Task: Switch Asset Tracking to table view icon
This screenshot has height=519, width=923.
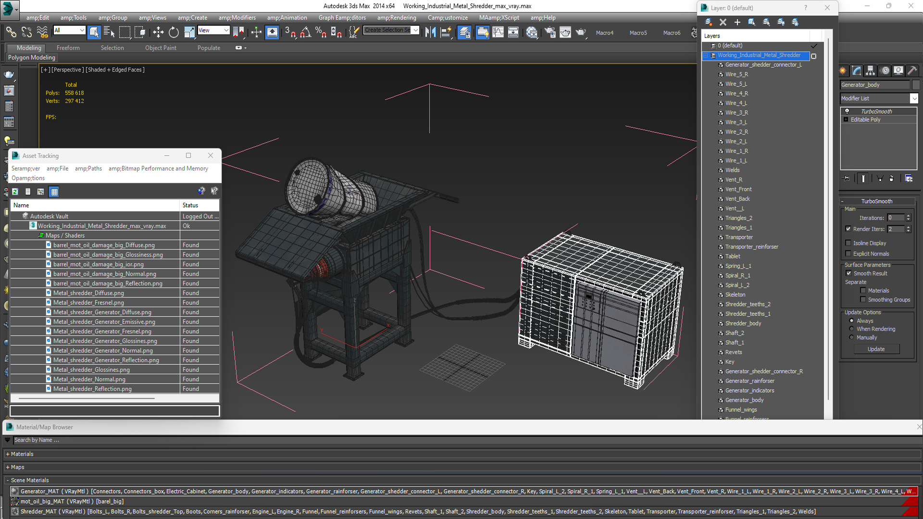Action: click(x=54, y=192)
